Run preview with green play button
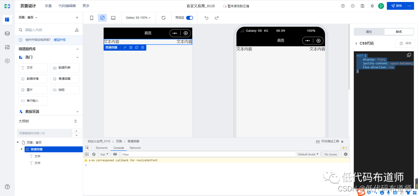Viewport: 418px width, 196px height. pyautogui.click(x=381, y=6)
